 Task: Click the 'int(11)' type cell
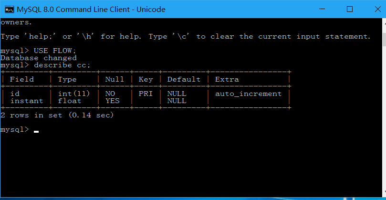74,94
